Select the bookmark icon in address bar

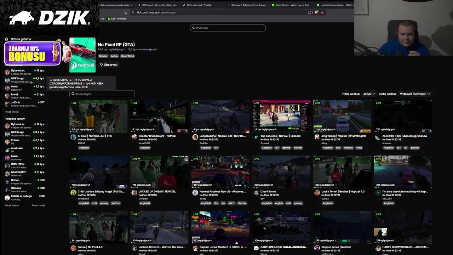126,12
